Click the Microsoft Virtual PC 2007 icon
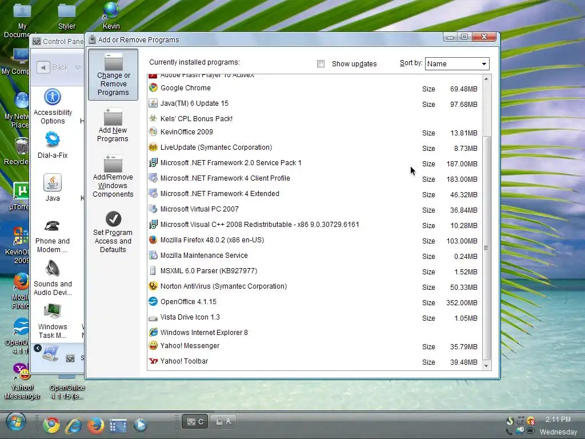 click(x=153, y=209)
